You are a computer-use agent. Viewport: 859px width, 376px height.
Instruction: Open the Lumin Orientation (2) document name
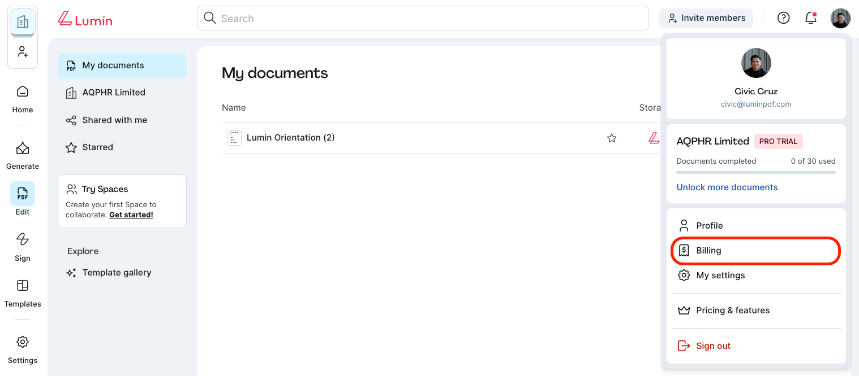(x=291, y=138)
